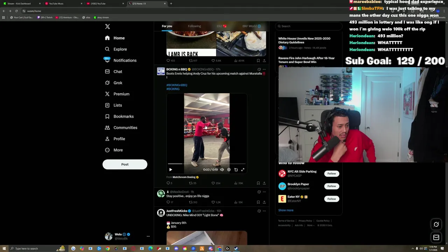This screenshot has width=448, height=252.
Task: Click Grok icon on BOXING n BBQ post
Action: pyautogui.click(x=259, y=69)
